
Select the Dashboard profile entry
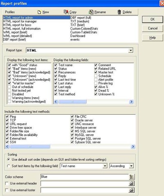[78, 36]
